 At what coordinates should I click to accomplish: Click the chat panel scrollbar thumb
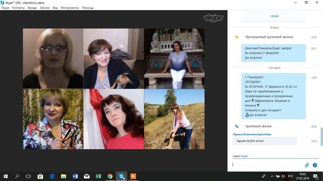[321, 136]
